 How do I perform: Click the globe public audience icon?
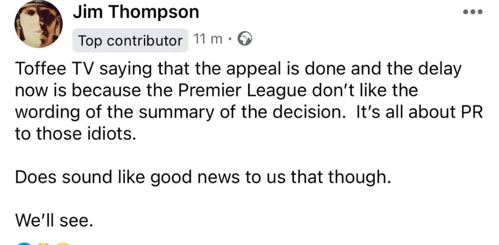tap(244, 40)
